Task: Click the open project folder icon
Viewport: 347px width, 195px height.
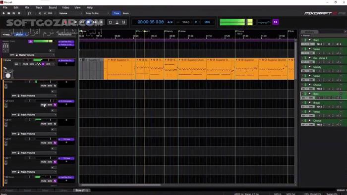Action: click(8, 13)
